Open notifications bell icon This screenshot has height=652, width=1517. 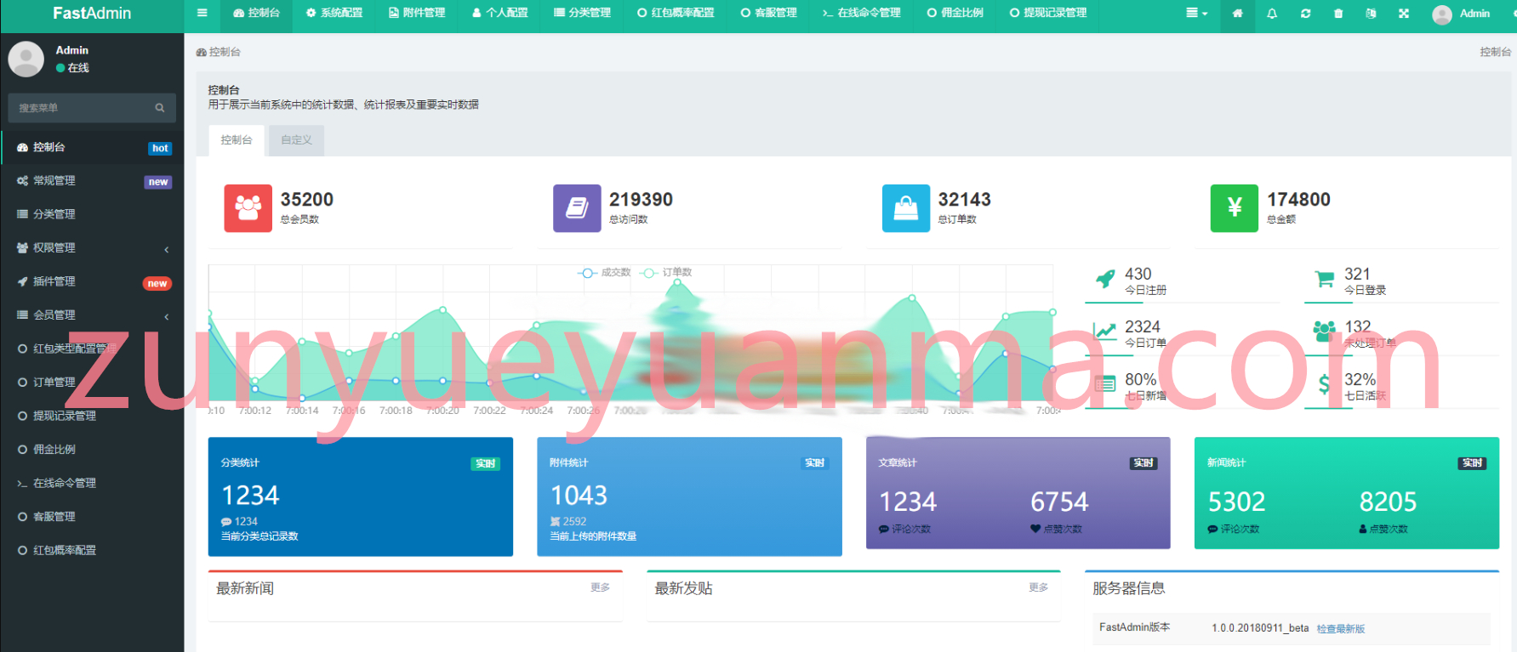tap(1272, 13)
